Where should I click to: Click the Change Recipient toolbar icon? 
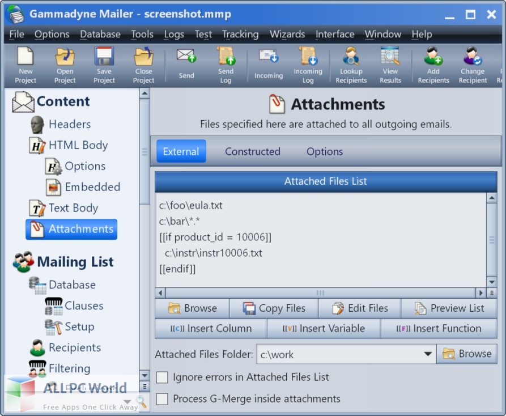(473, 65)
